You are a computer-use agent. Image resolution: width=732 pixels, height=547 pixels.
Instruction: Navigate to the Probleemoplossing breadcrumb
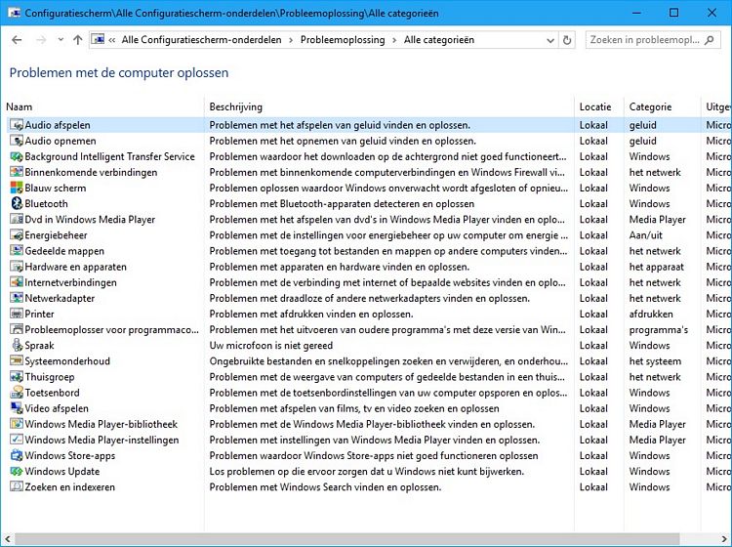pyautogui.click(x=343, y=40)
